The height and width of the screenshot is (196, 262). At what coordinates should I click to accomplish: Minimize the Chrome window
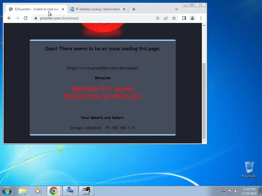[185, 5]
